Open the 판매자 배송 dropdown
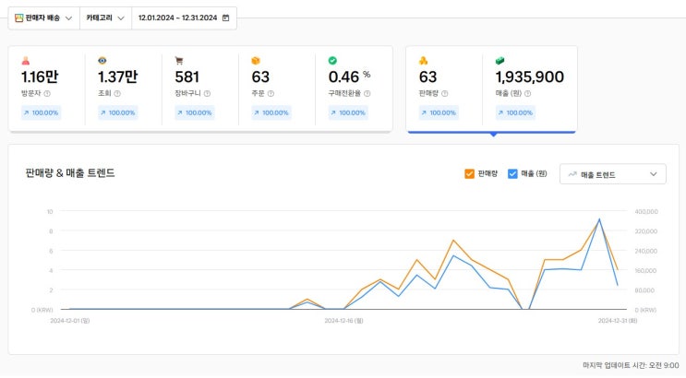The image size is (686, 378). click(43, 18)
